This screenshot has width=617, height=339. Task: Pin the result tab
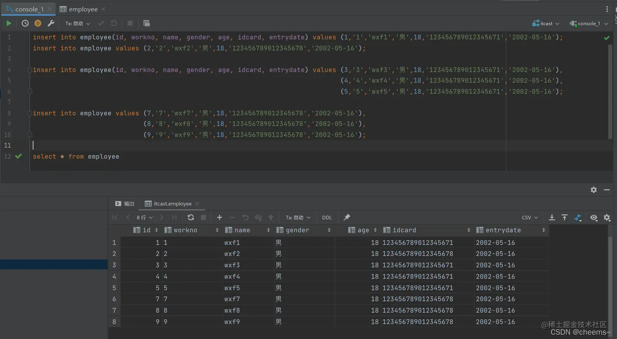pyautogui.click(x=347, y=218)
